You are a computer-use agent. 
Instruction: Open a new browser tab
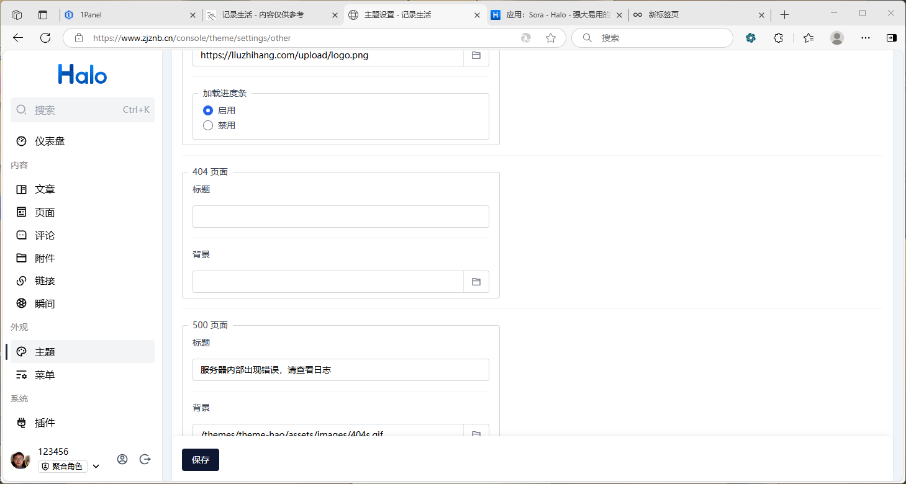coord(784,15)
